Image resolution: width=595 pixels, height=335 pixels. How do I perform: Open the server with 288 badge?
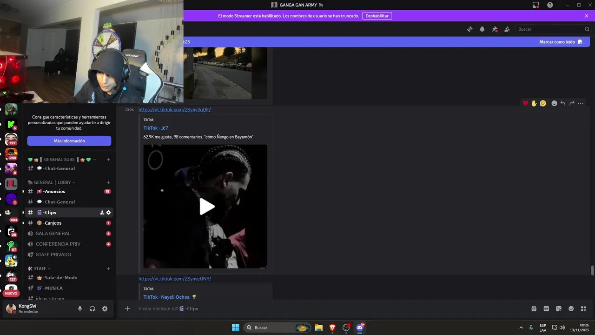pyautogui.click(x=11, y=154)
